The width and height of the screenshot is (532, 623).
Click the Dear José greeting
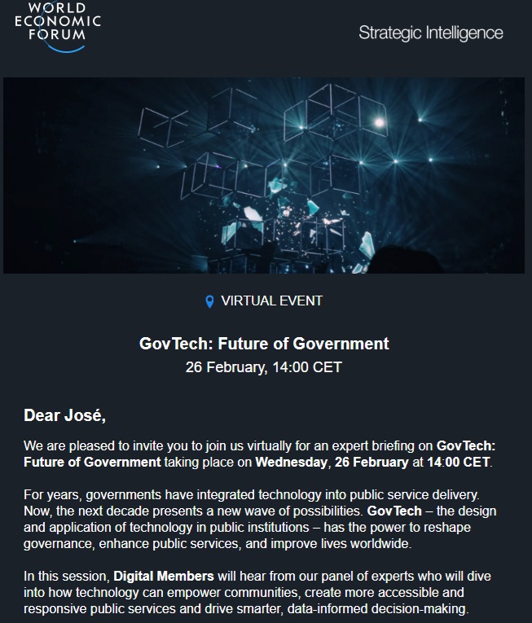pyautogui.click(x=65, y=415)
